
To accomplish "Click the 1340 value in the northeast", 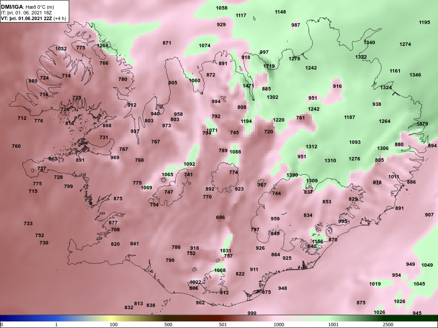I will coord(369,42).
